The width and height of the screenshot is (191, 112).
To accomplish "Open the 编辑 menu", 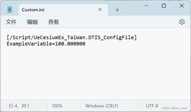I will tap(32, 22).
